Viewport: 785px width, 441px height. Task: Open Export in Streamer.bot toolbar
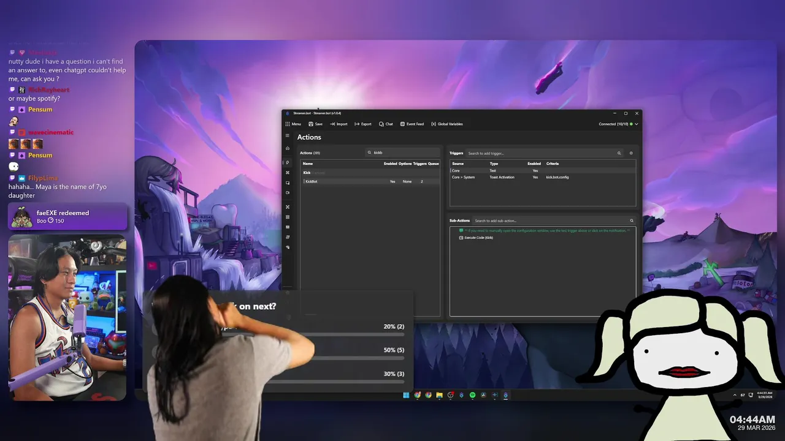[363, 124]
